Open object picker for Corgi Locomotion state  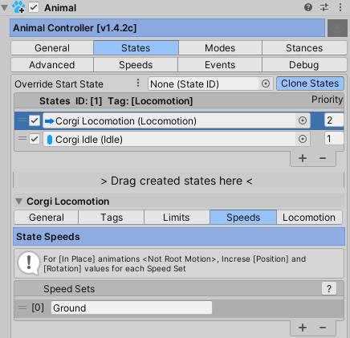click(x=303, y=120)
